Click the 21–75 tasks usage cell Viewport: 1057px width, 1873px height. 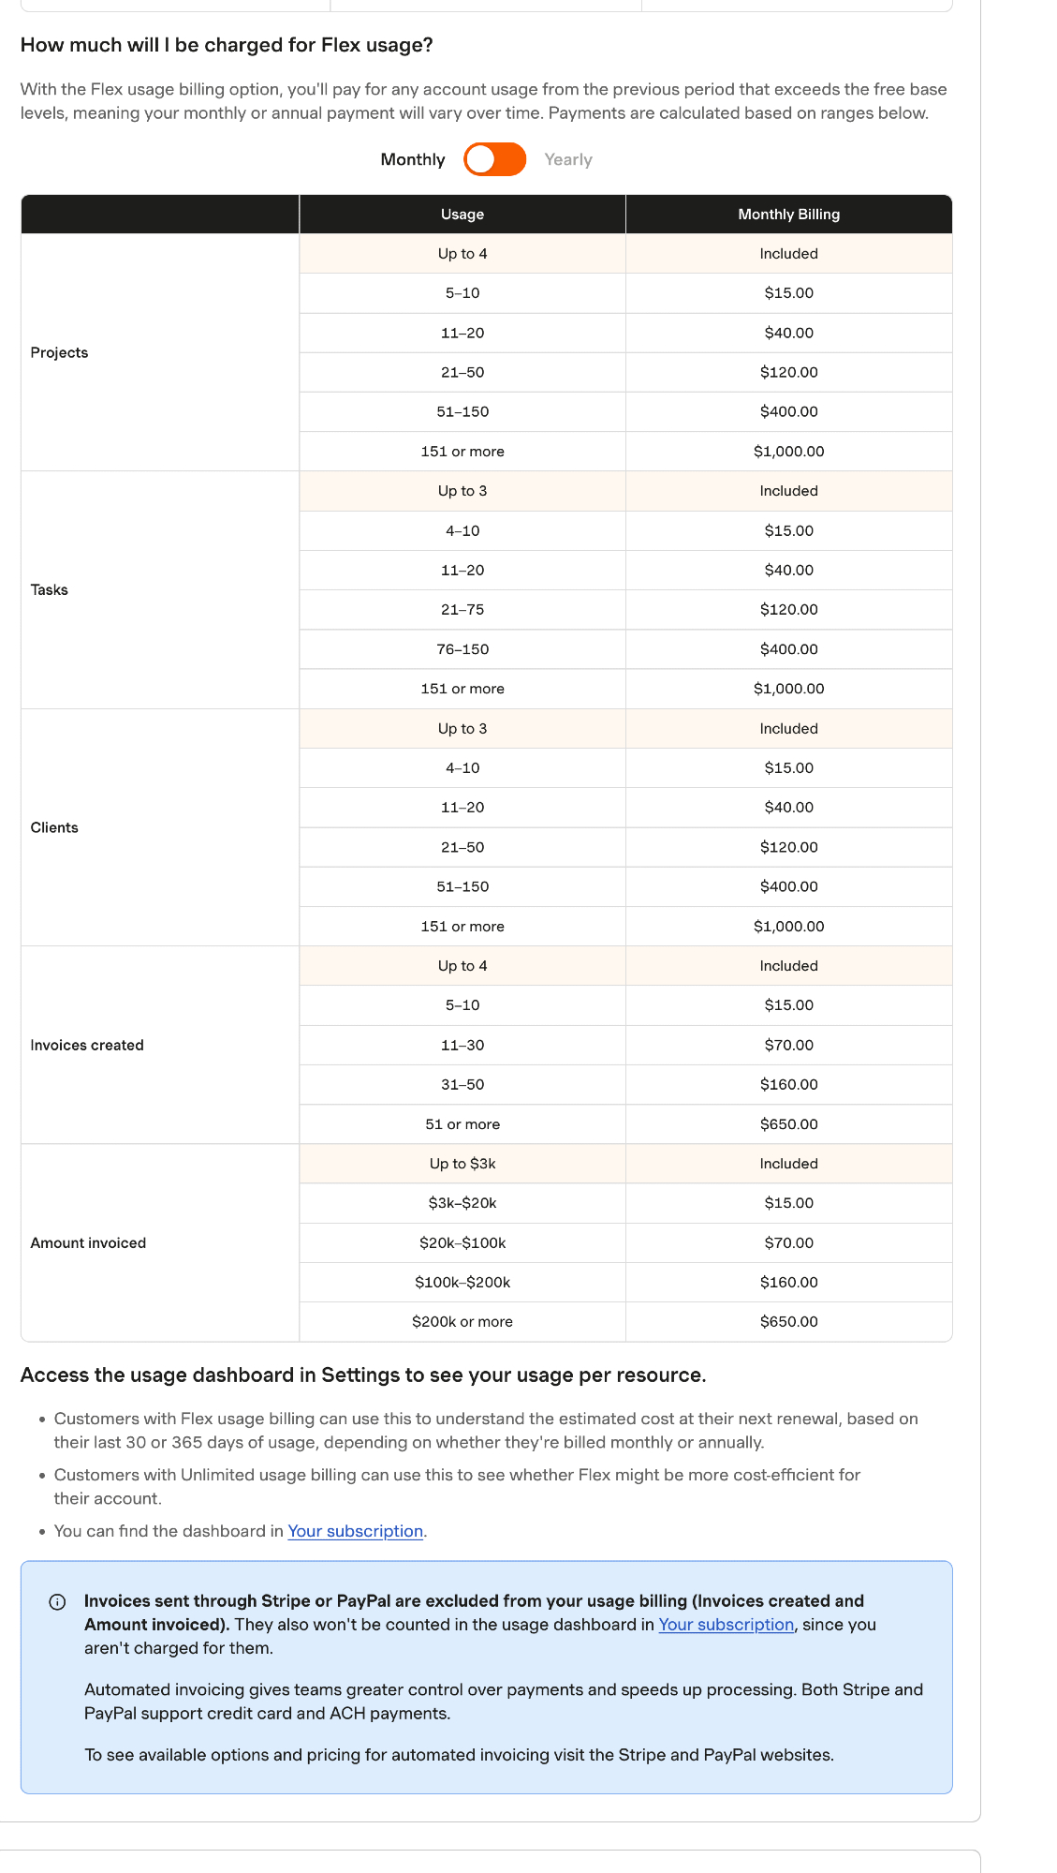tap(462, 610)
